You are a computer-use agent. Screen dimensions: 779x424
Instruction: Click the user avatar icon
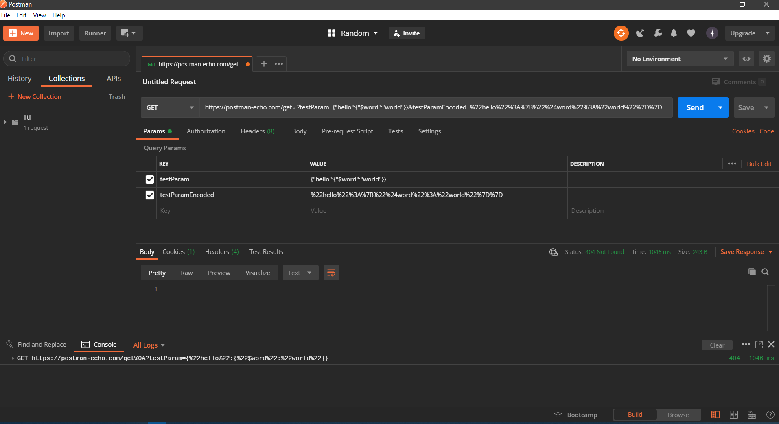(712, 33)
